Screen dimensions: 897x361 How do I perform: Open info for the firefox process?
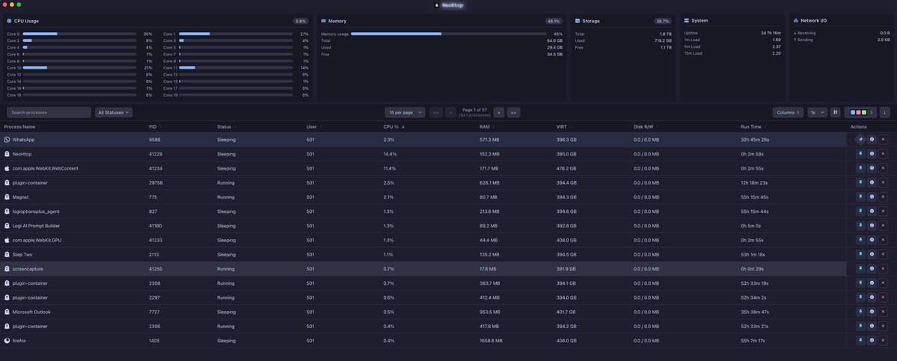point(872,341)
